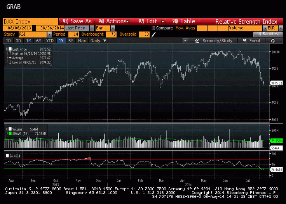
Task: Click the pencil edit icon next to Oversold
Action: click(x=153, y=34)
